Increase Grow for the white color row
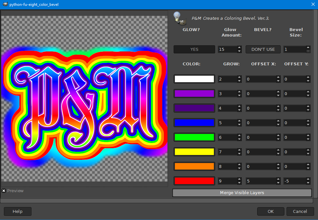 tap(239, 77)
